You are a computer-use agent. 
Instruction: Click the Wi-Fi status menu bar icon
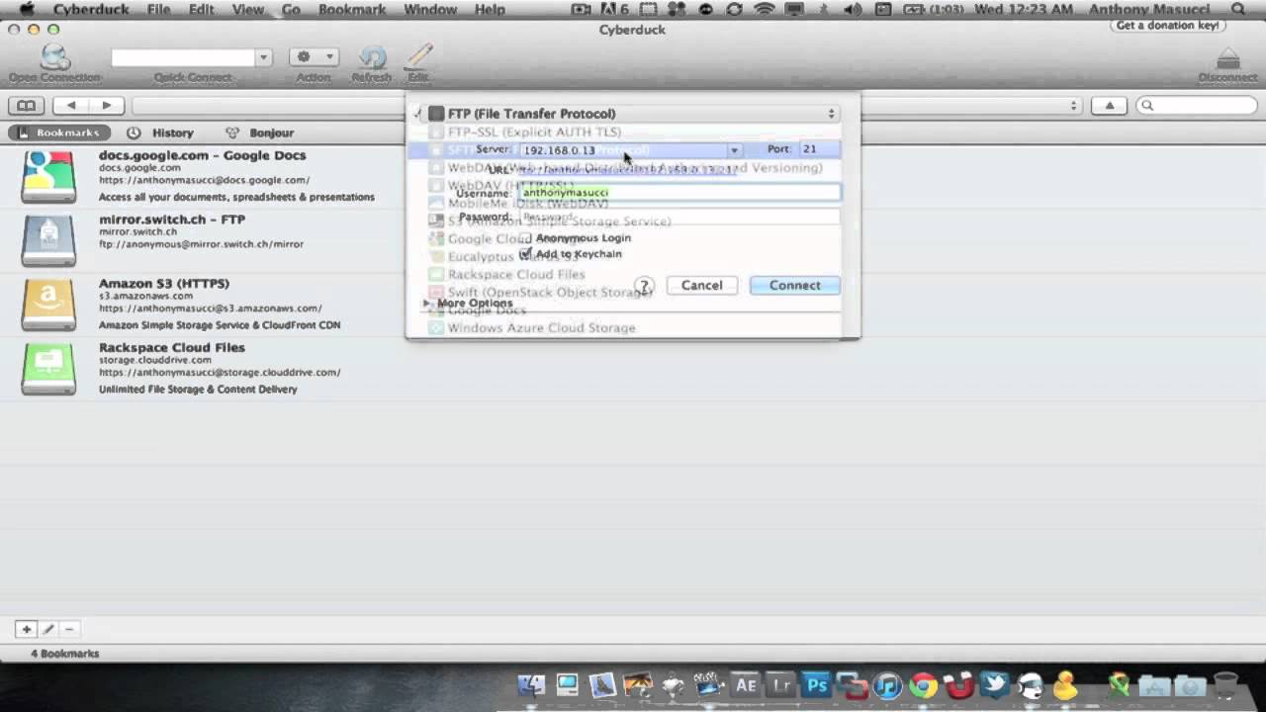(764, 9)
